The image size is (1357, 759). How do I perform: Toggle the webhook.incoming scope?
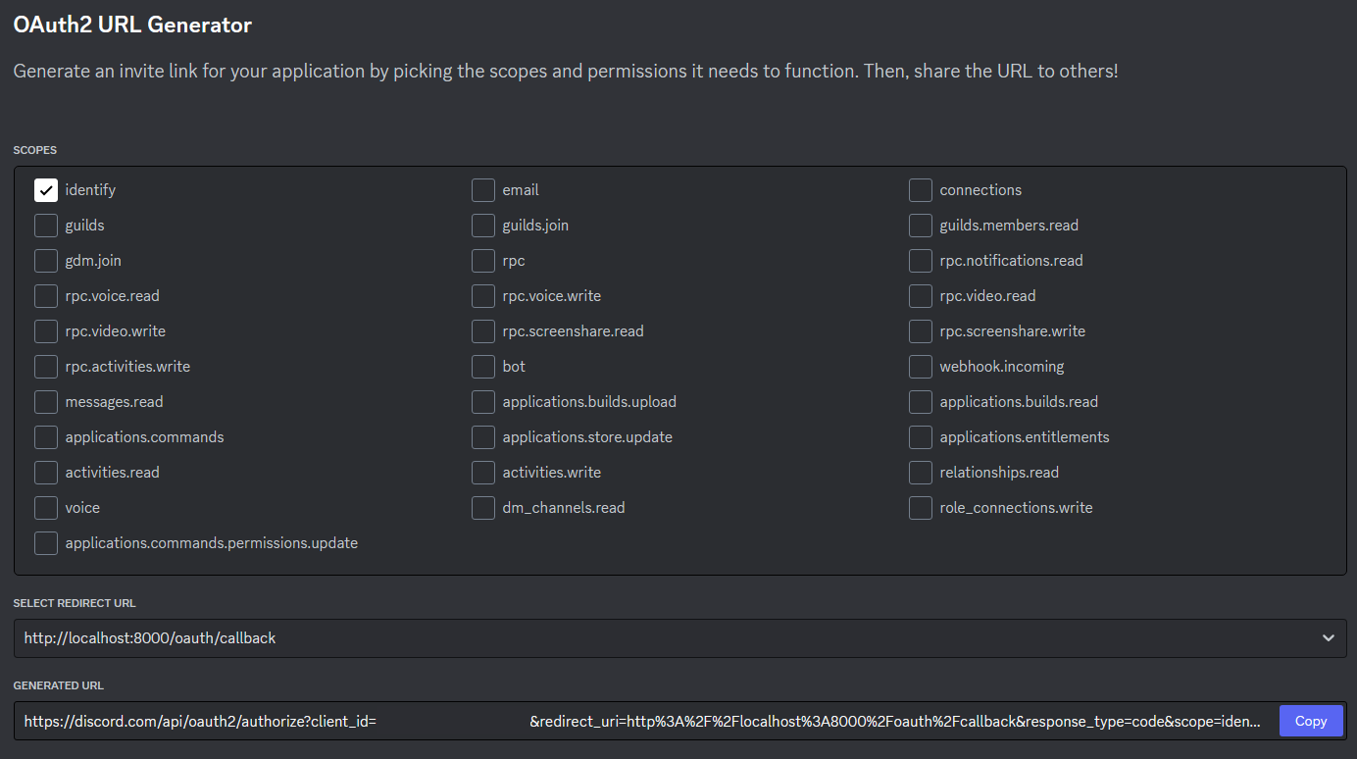(x=921, y=367)
